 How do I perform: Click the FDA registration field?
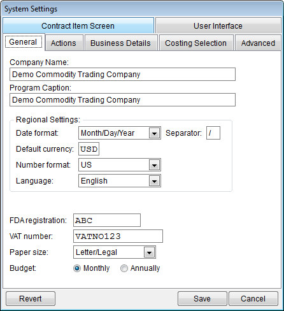107,221
